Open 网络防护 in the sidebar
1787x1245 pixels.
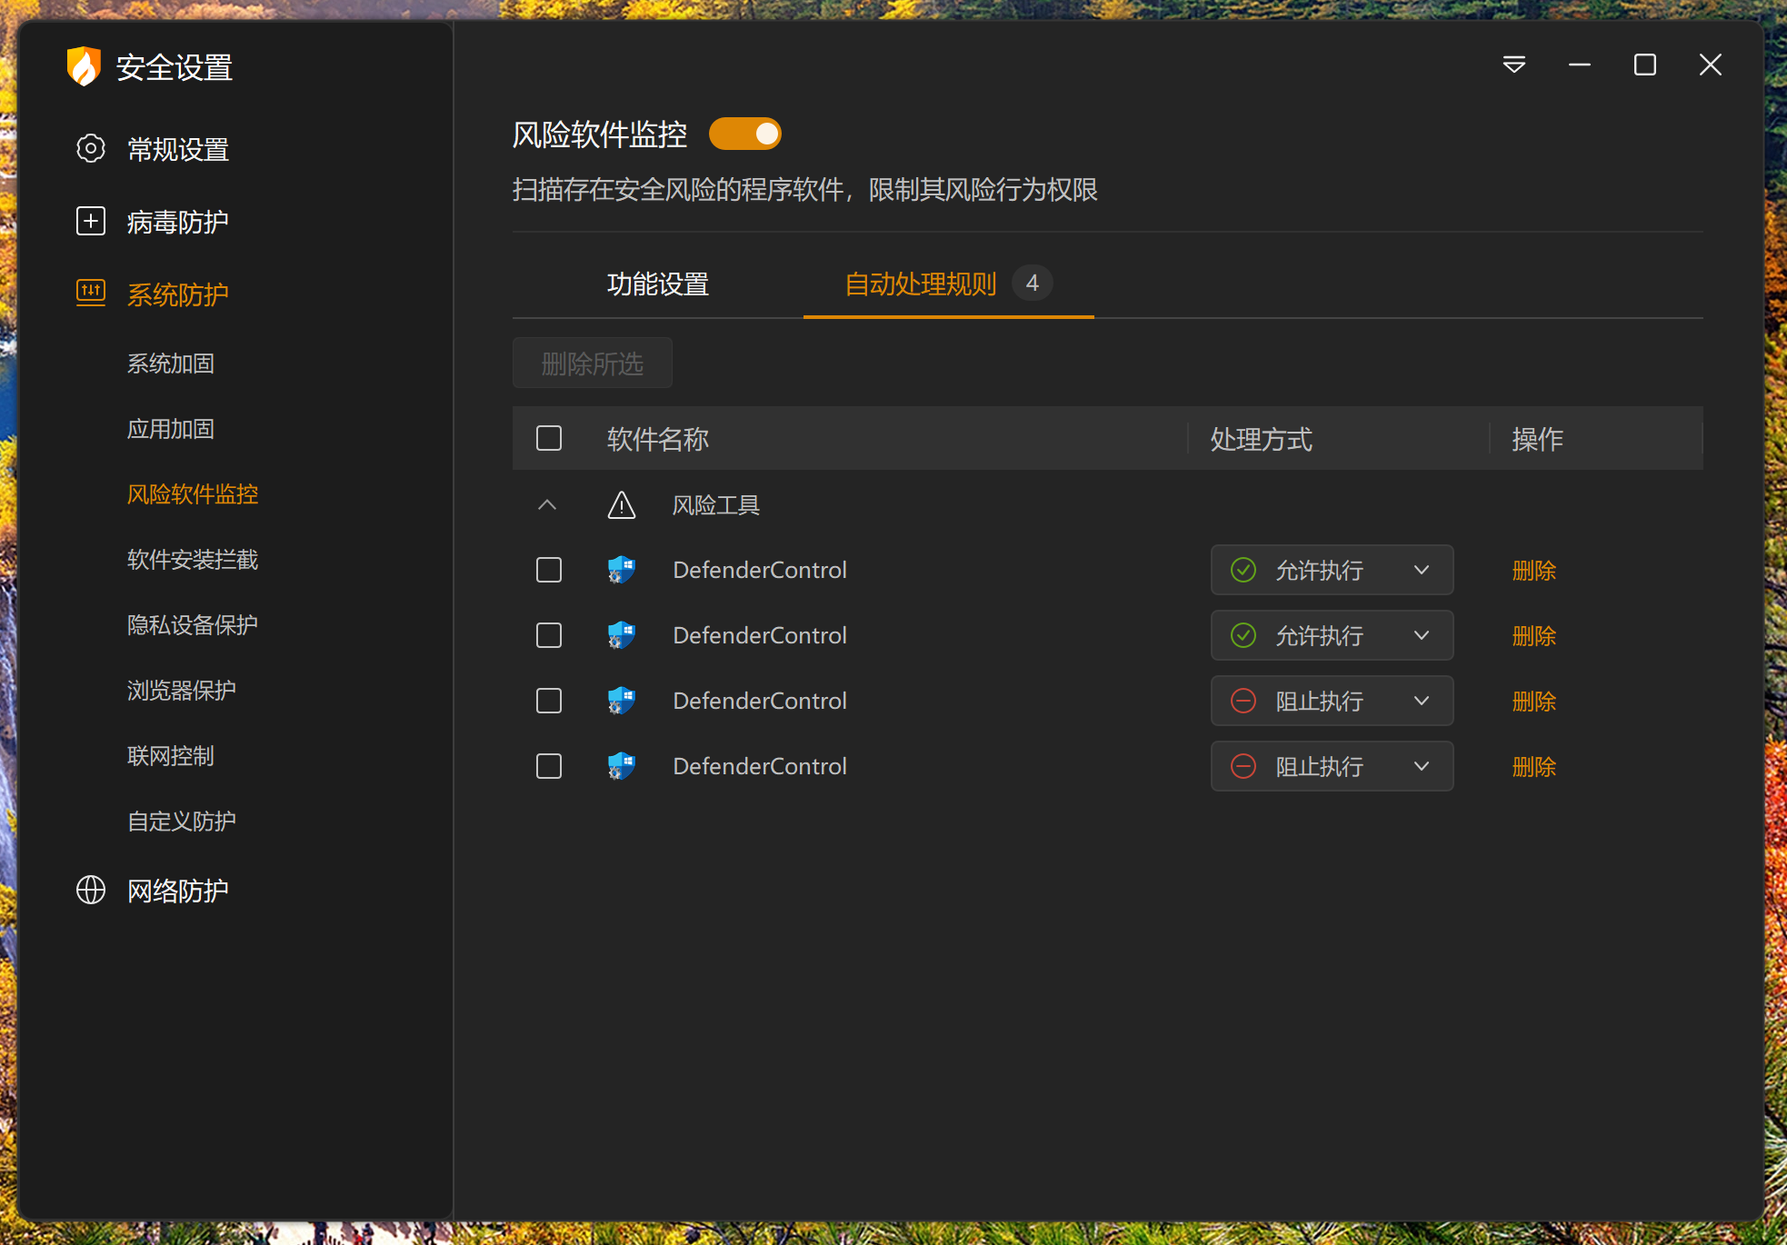(x=178, y=891)
